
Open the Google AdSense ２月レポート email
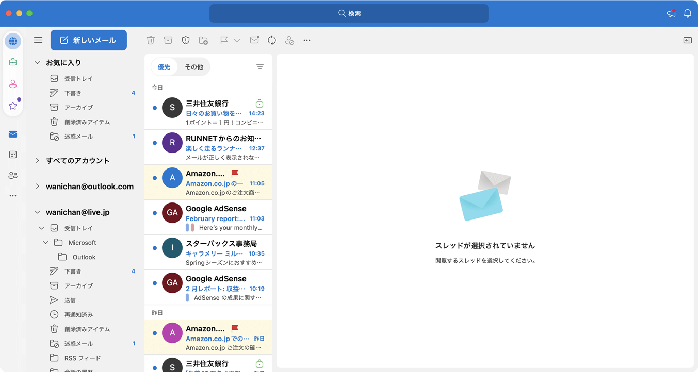coord(208,288)
